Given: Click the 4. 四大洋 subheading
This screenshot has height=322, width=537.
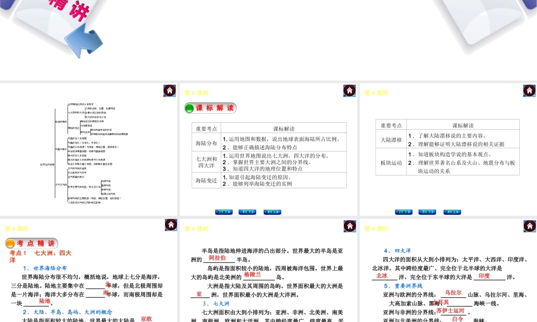Looking at the screenshot, I should pyautogui.click(x=397, y=251).
